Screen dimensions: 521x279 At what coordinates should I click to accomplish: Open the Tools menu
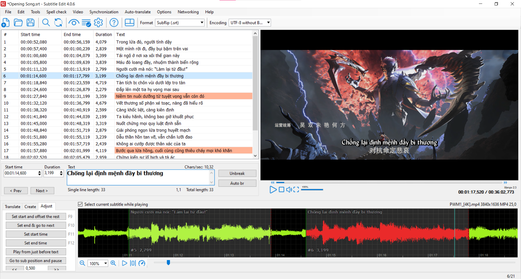tap(35, 12)
